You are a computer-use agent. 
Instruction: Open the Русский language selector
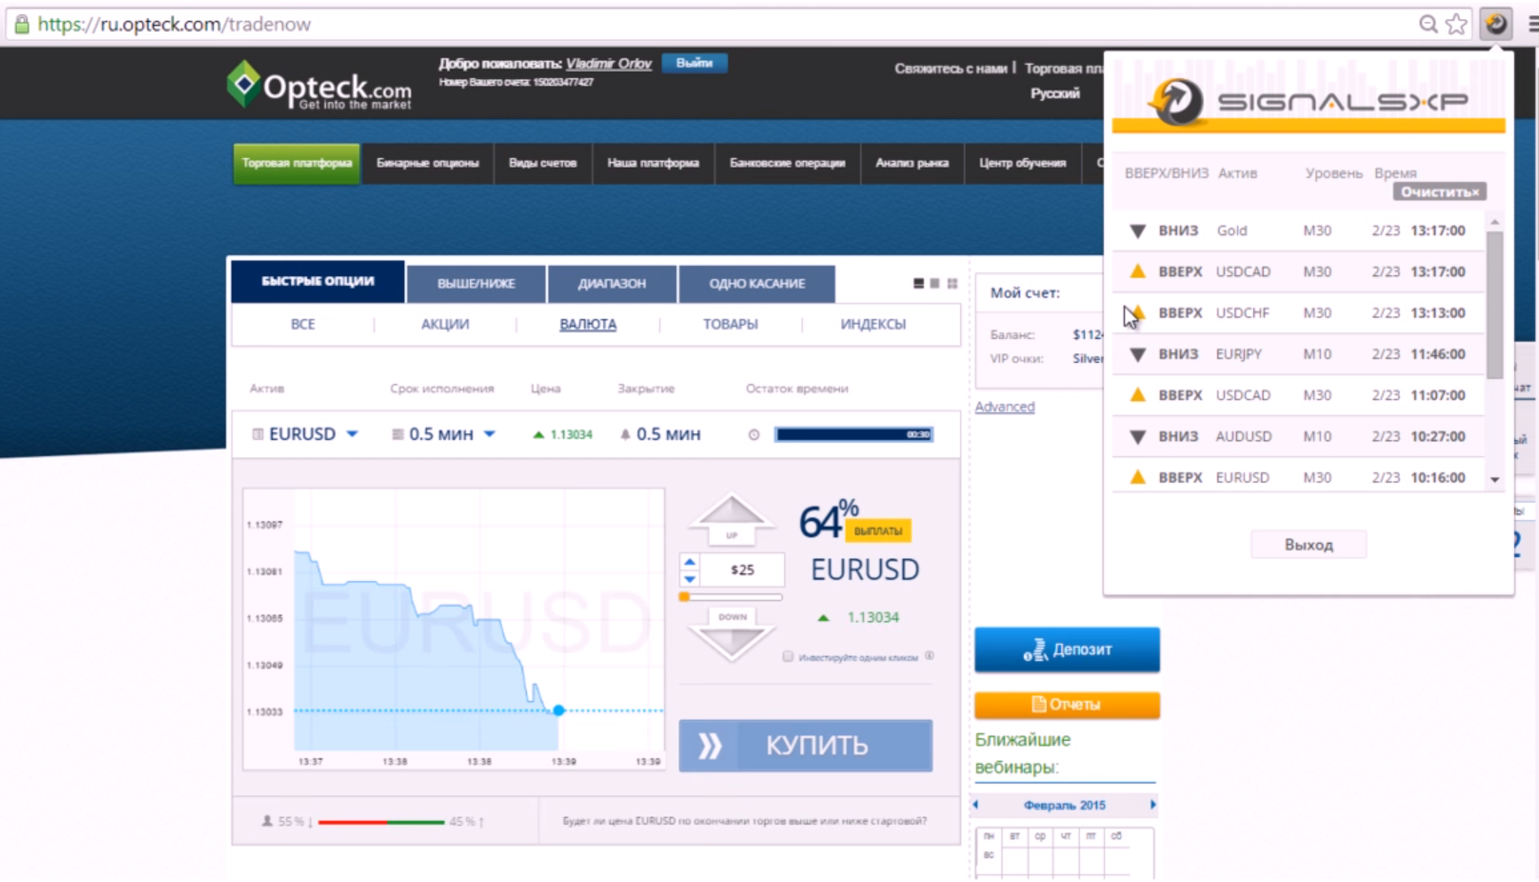[1055, 93]
